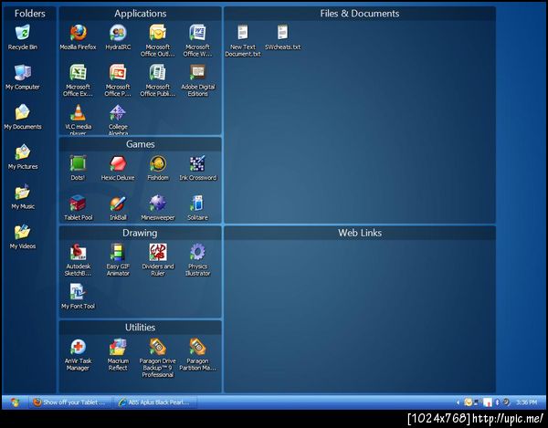Click the Files & Documents fence title

(360, 14)
